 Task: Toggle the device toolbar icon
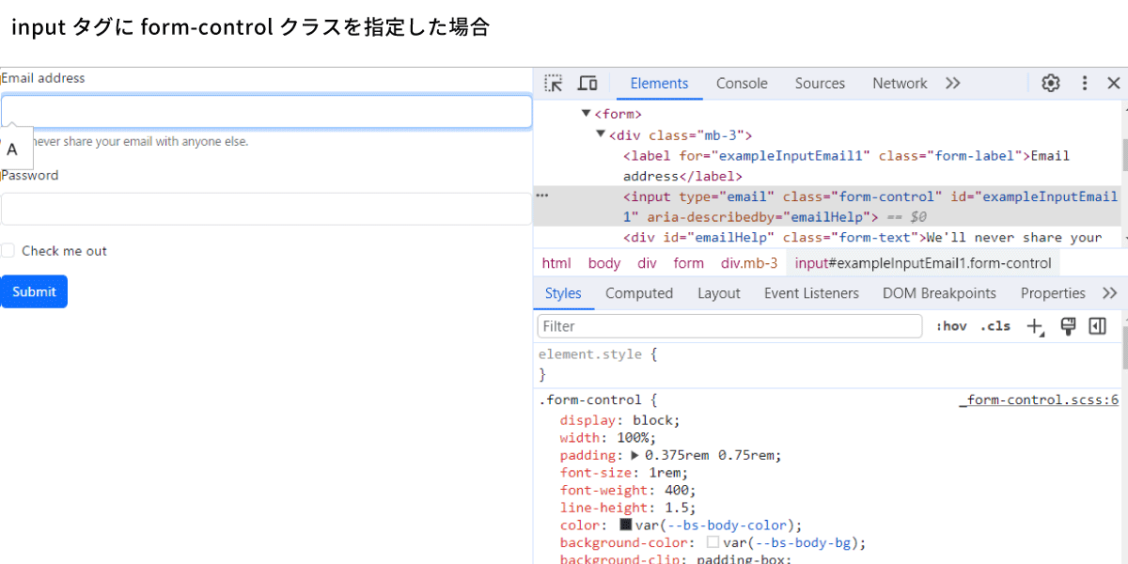(587, 84)
